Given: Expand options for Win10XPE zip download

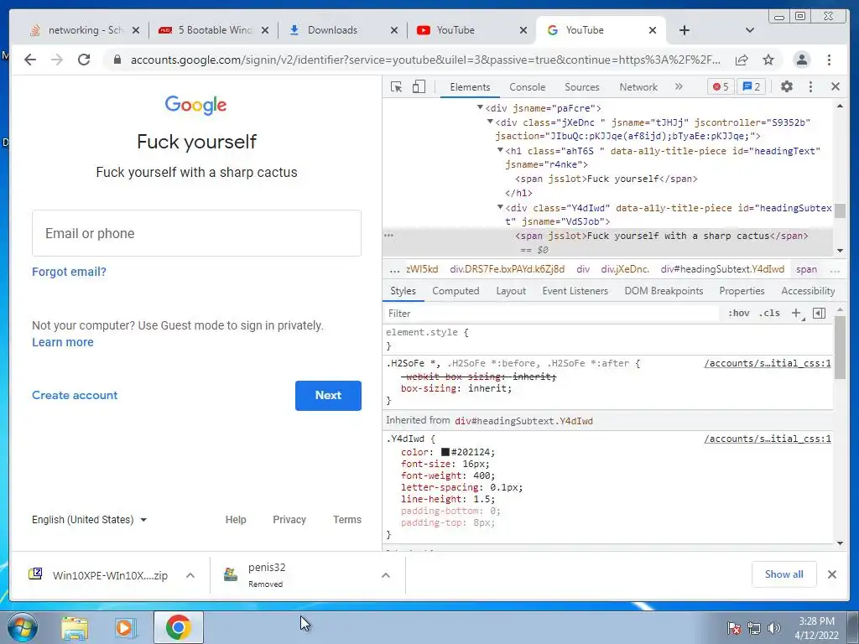Looking at the screenshot, I should pyautogui.click(x=190, y=575).
